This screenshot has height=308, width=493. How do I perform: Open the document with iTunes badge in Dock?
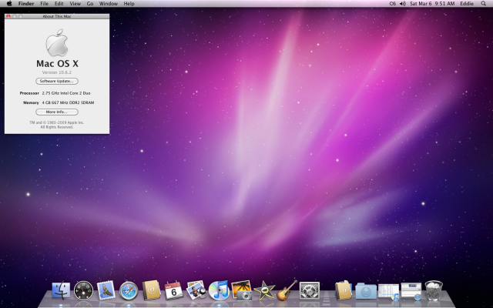point(388,291)
